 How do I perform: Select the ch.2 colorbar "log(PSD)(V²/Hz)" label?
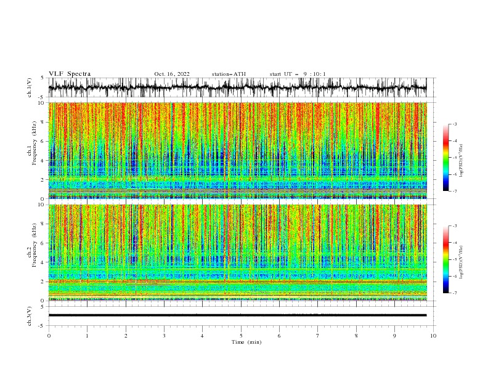click(x=462, y=262)
